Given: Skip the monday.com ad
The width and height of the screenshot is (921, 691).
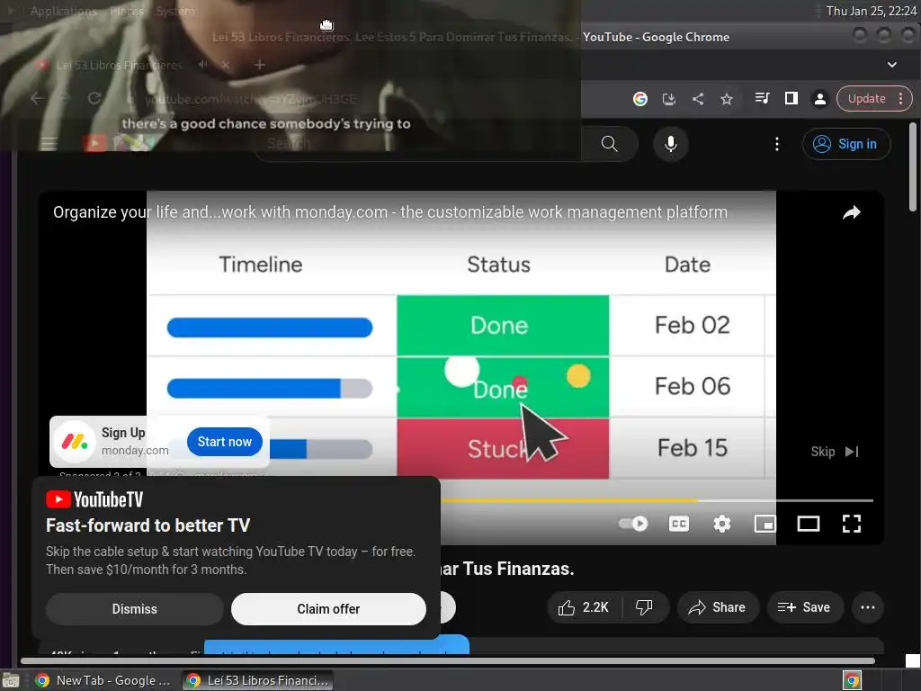Looking at the screenshot, I should click(834, 452).
